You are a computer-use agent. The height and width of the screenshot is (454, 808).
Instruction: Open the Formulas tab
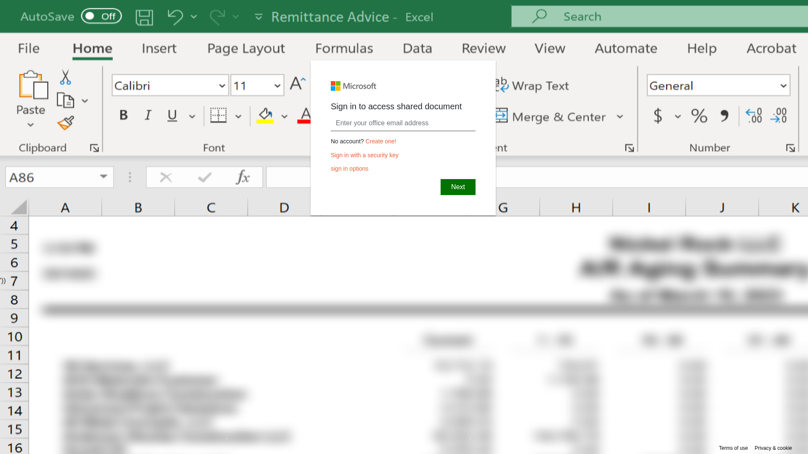pyautogui.click(x=344, y=48)
